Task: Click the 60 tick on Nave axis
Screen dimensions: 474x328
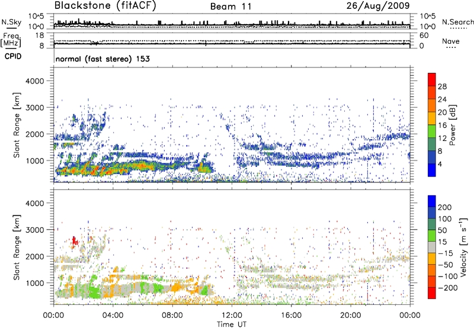Action: point(424,36)
